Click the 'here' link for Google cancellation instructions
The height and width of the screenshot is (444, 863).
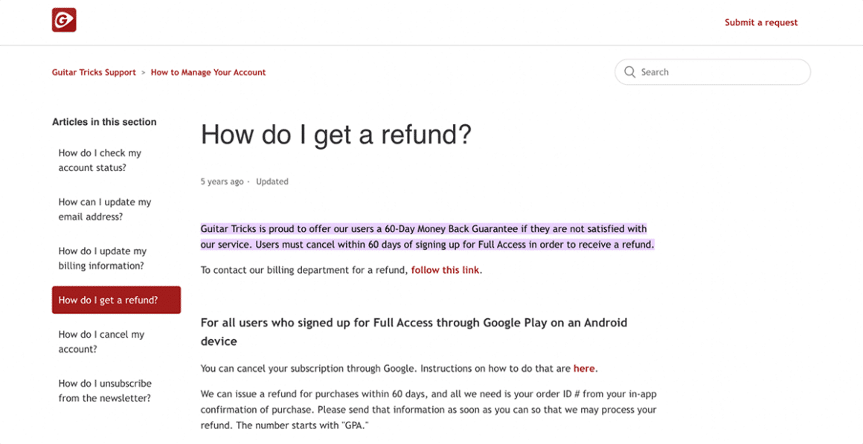pos(584,368)
